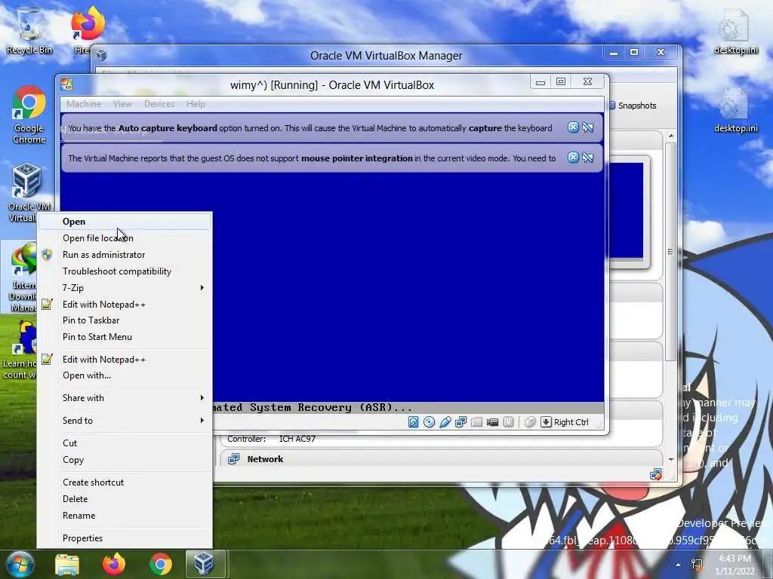This screenshot has height=579, width=773.
Task: Click the do-not-show-again icon on mouse pointer integration message
Action: pos(587,158)
